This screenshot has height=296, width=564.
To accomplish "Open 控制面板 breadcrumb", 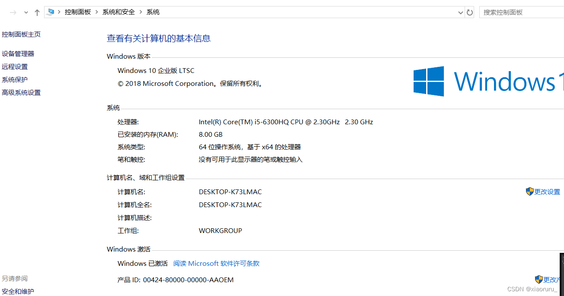I will tap(78, 12).
